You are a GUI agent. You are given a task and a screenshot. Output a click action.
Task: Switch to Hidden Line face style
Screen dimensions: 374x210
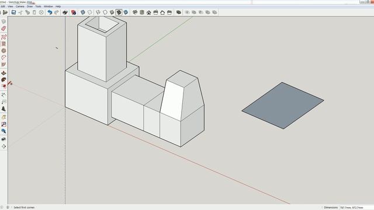105,12
